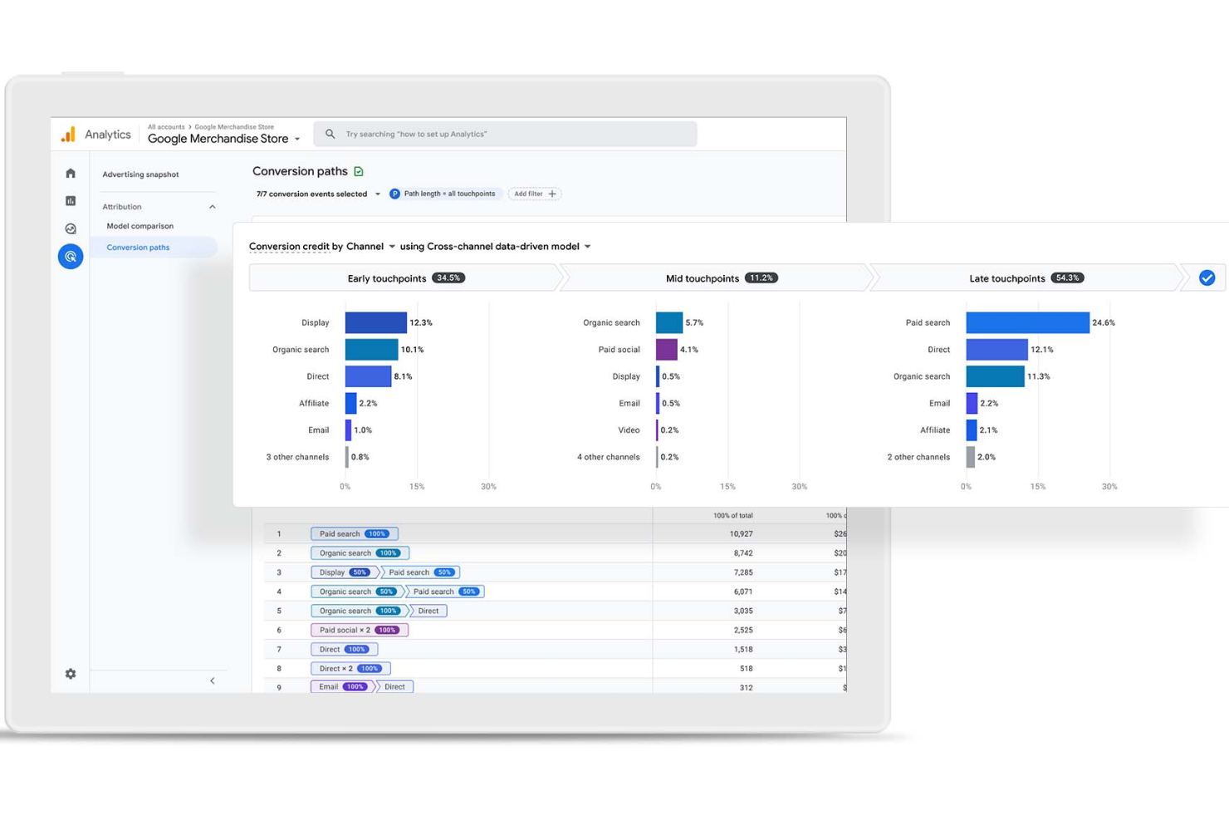Open the Advertising icon highlighted in blue
1229x820 pixels.
(x=71, y=256)
